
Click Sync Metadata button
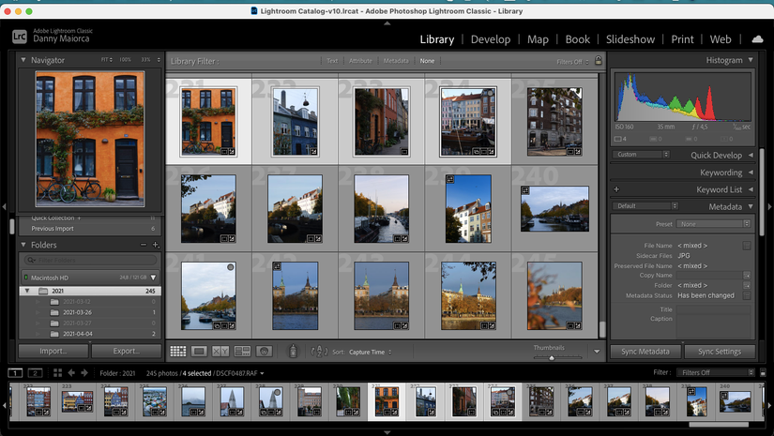(645, 352)
